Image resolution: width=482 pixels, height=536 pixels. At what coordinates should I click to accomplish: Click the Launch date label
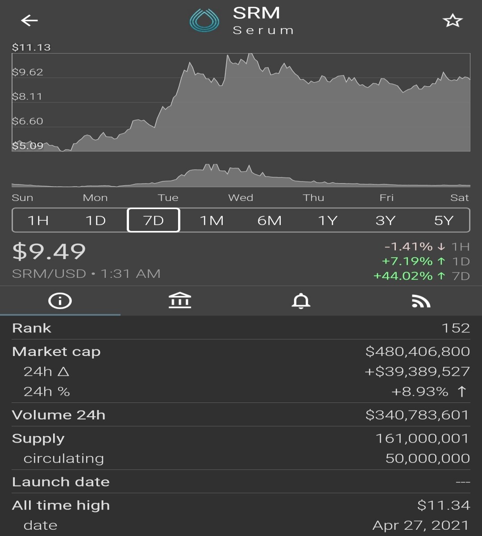coord(61,482)
